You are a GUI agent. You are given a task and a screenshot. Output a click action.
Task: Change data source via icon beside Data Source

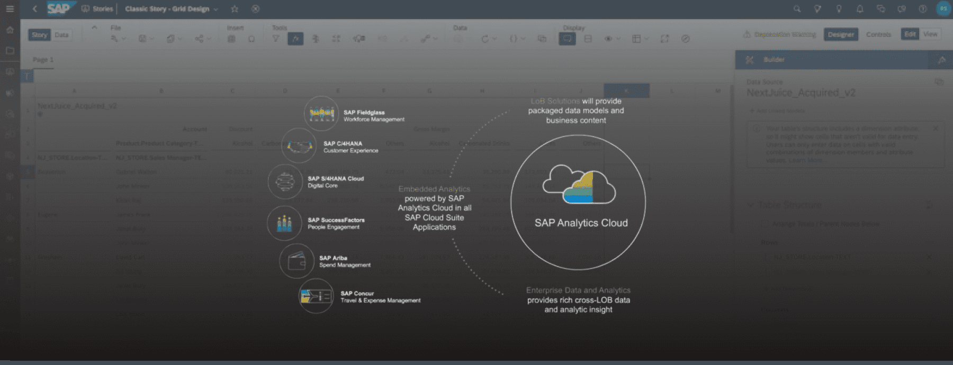[x=939, y=82]
